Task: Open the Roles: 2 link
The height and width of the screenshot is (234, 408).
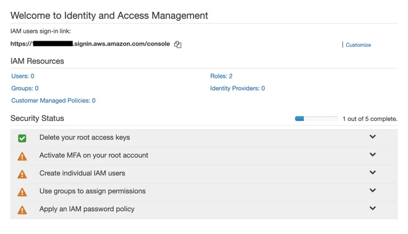Action: coord(221,76)
